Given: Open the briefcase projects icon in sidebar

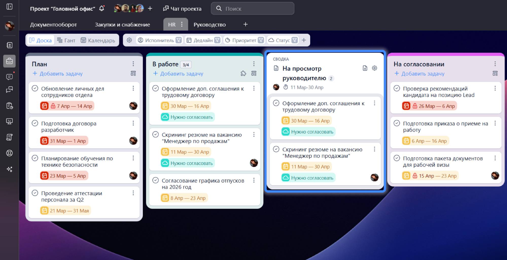Looking at the screenshot, I should coord(9,61).
